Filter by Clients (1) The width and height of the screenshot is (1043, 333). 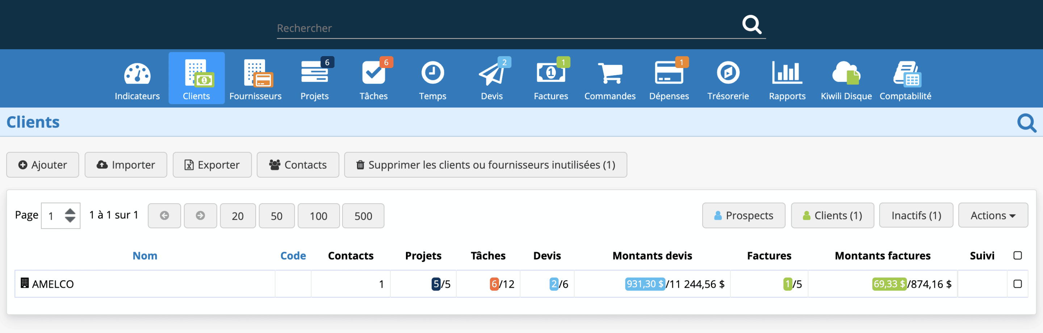833,216
